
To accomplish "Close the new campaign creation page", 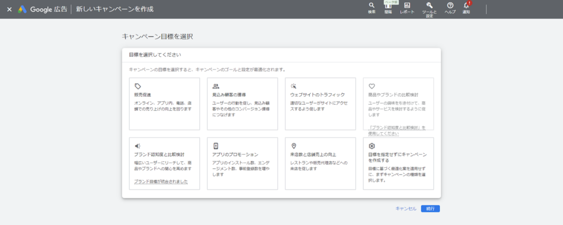I will 9,9.
